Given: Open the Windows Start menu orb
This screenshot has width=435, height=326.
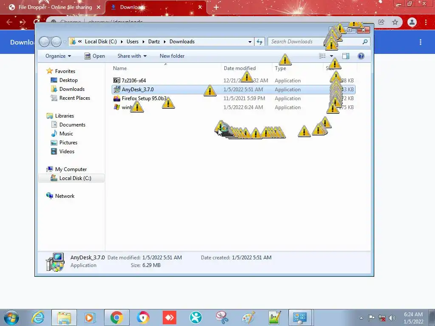Looking at the screenshot, I should [11, 318].
